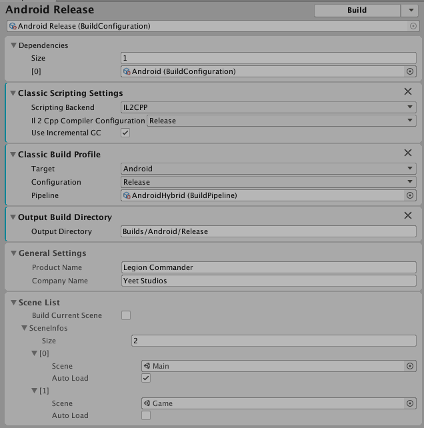
Task: Remove Output Build Directory component
Action: click(408, 215)
